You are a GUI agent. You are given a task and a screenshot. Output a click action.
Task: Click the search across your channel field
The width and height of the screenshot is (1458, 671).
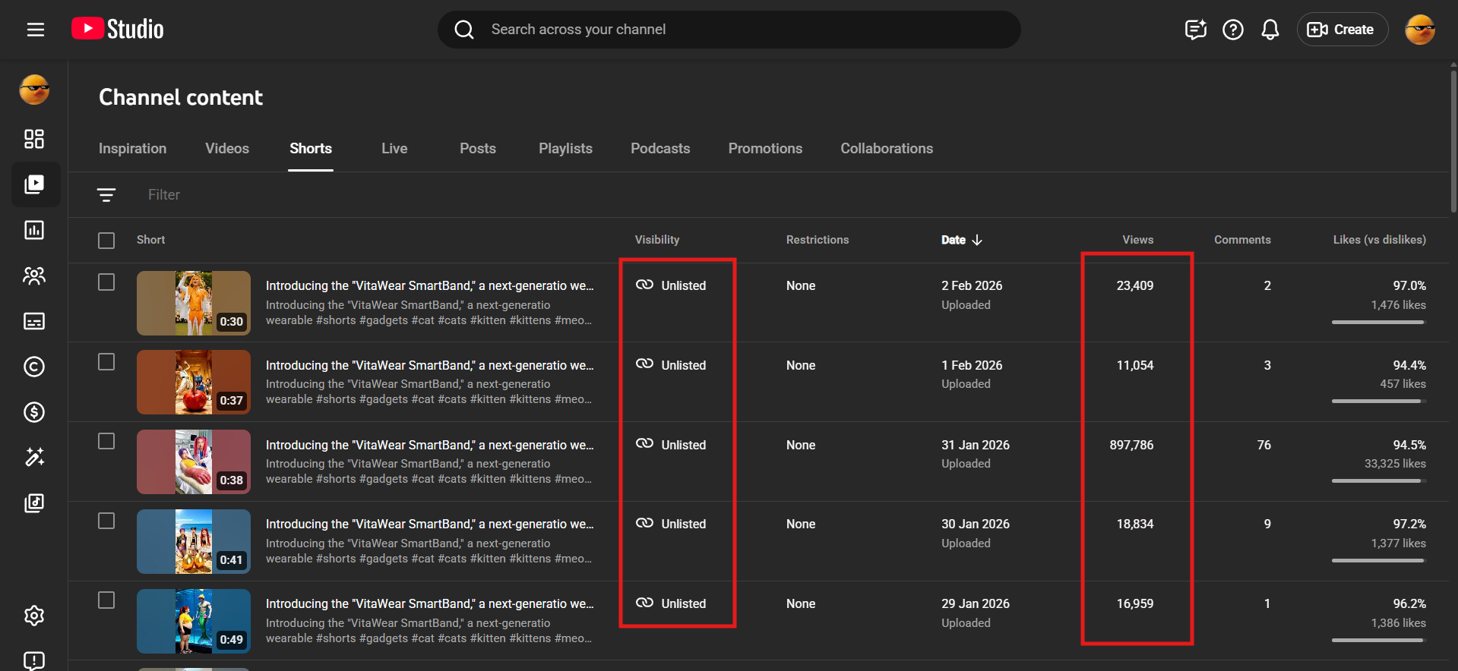click(x=729, y=30)
